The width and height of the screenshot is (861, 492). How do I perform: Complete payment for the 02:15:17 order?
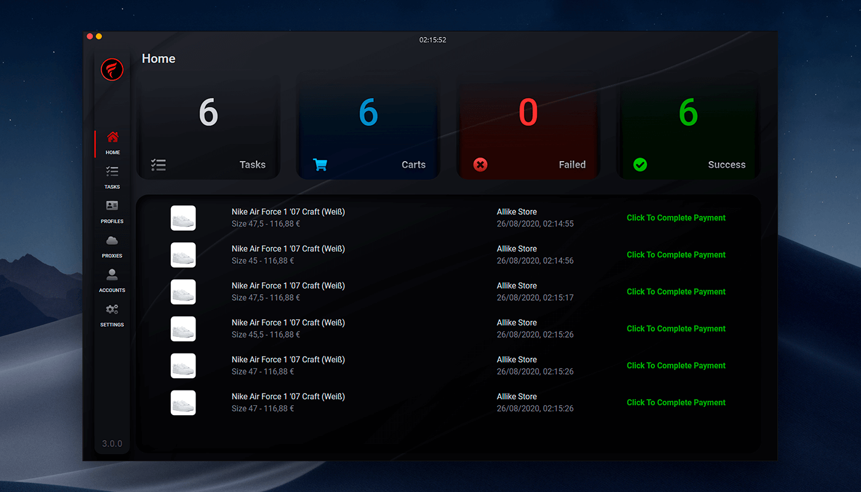676,292
